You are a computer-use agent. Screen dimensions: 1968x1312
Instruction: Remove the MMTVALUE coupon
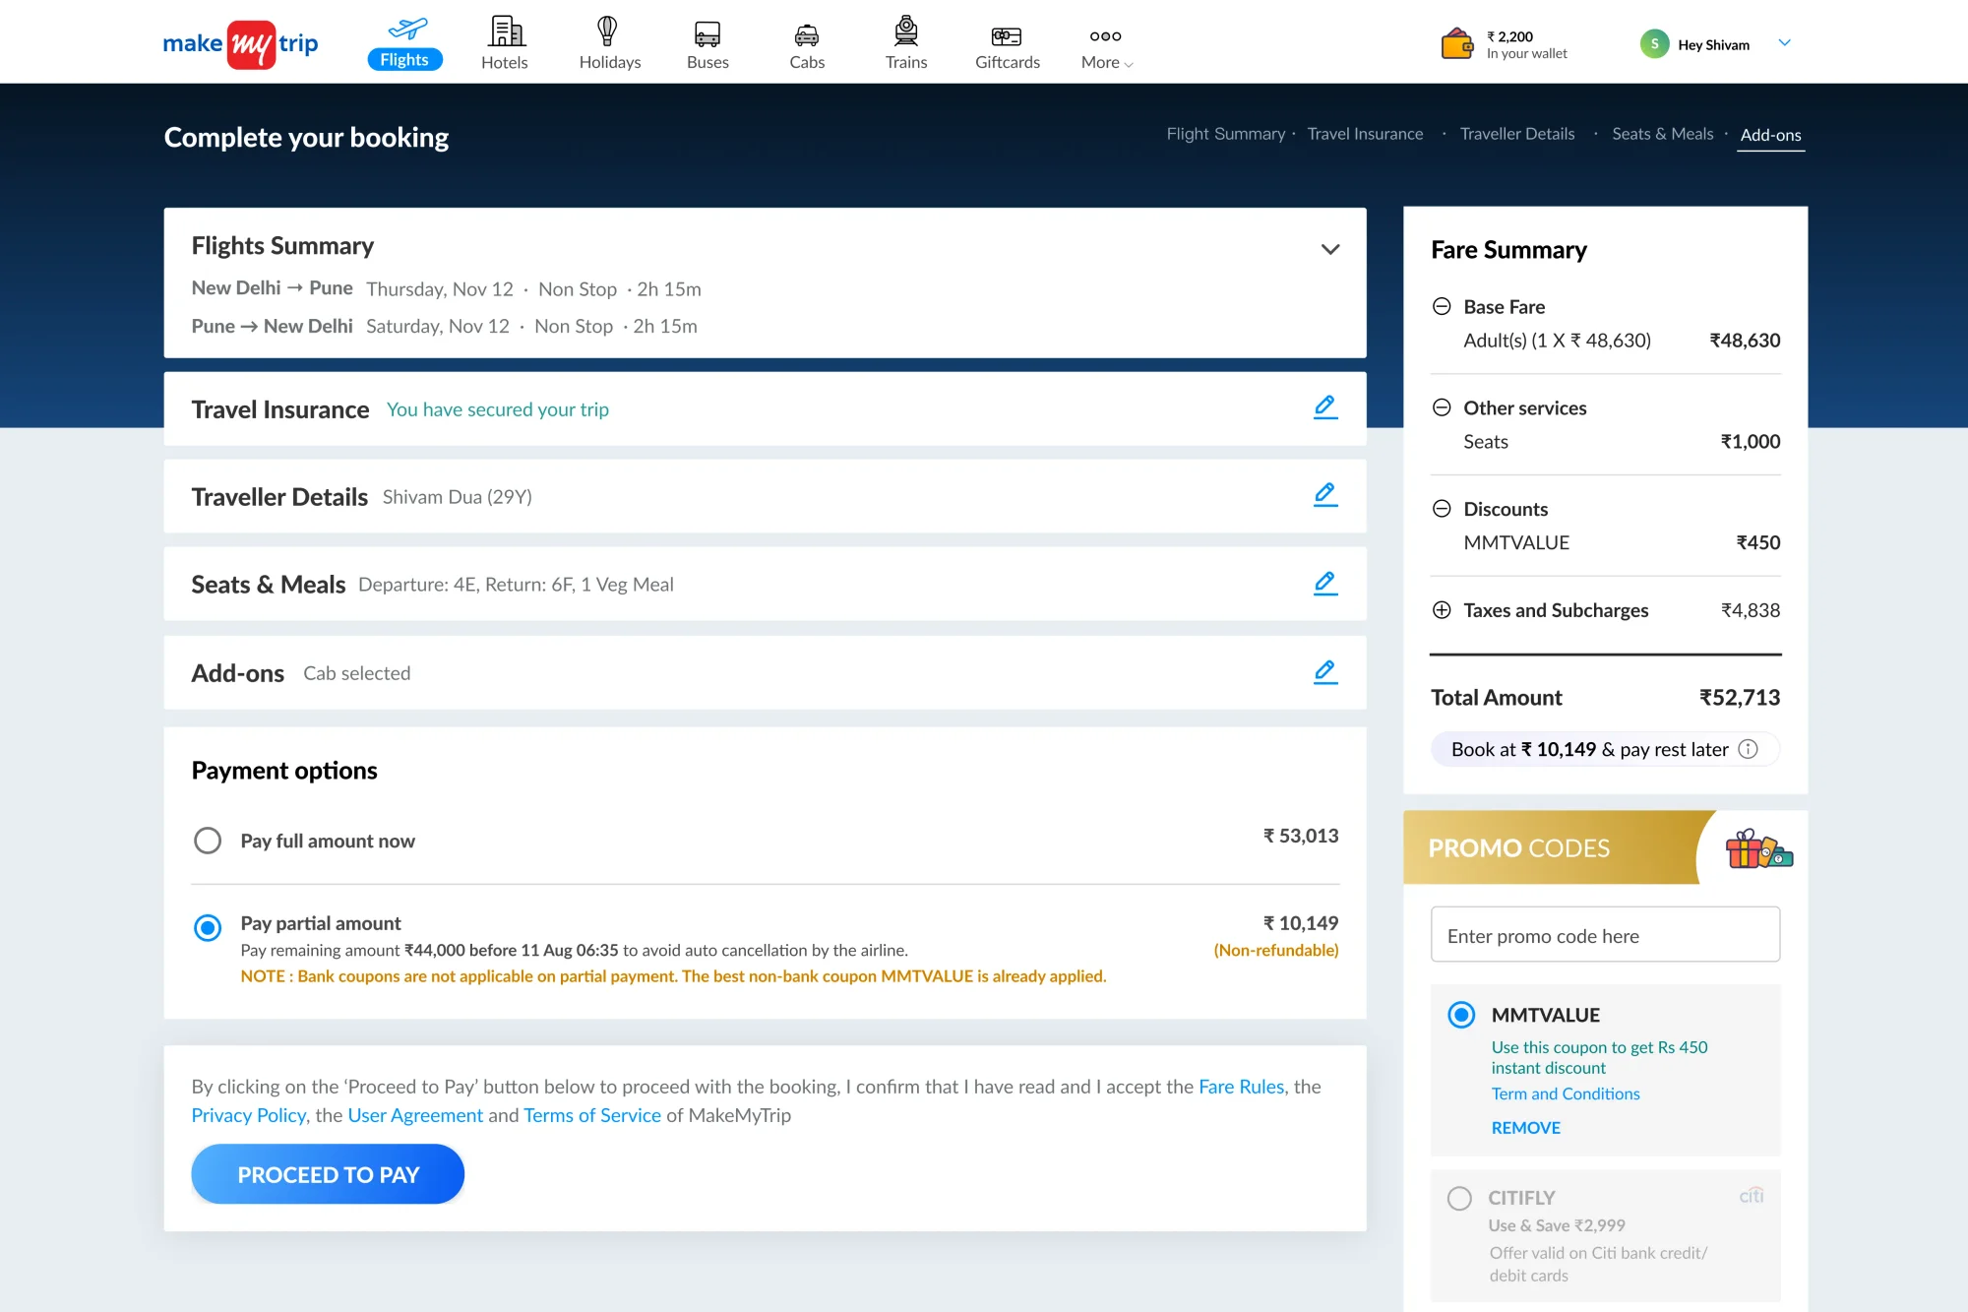1525,1128
